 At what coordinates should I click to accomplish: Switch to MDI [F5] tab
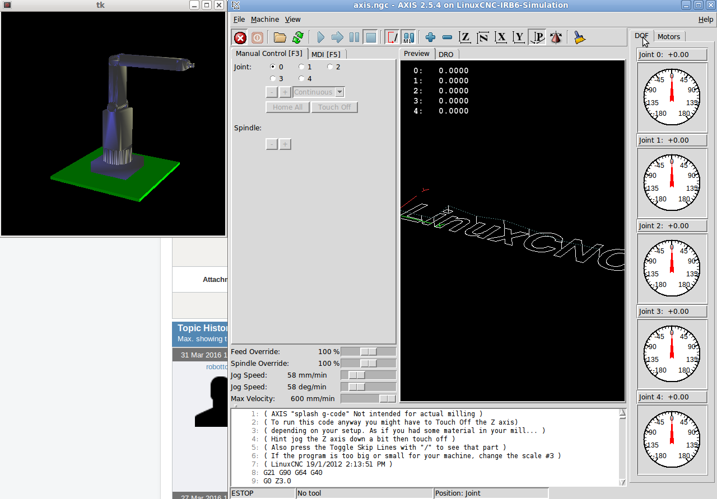[x=327, y=54]
